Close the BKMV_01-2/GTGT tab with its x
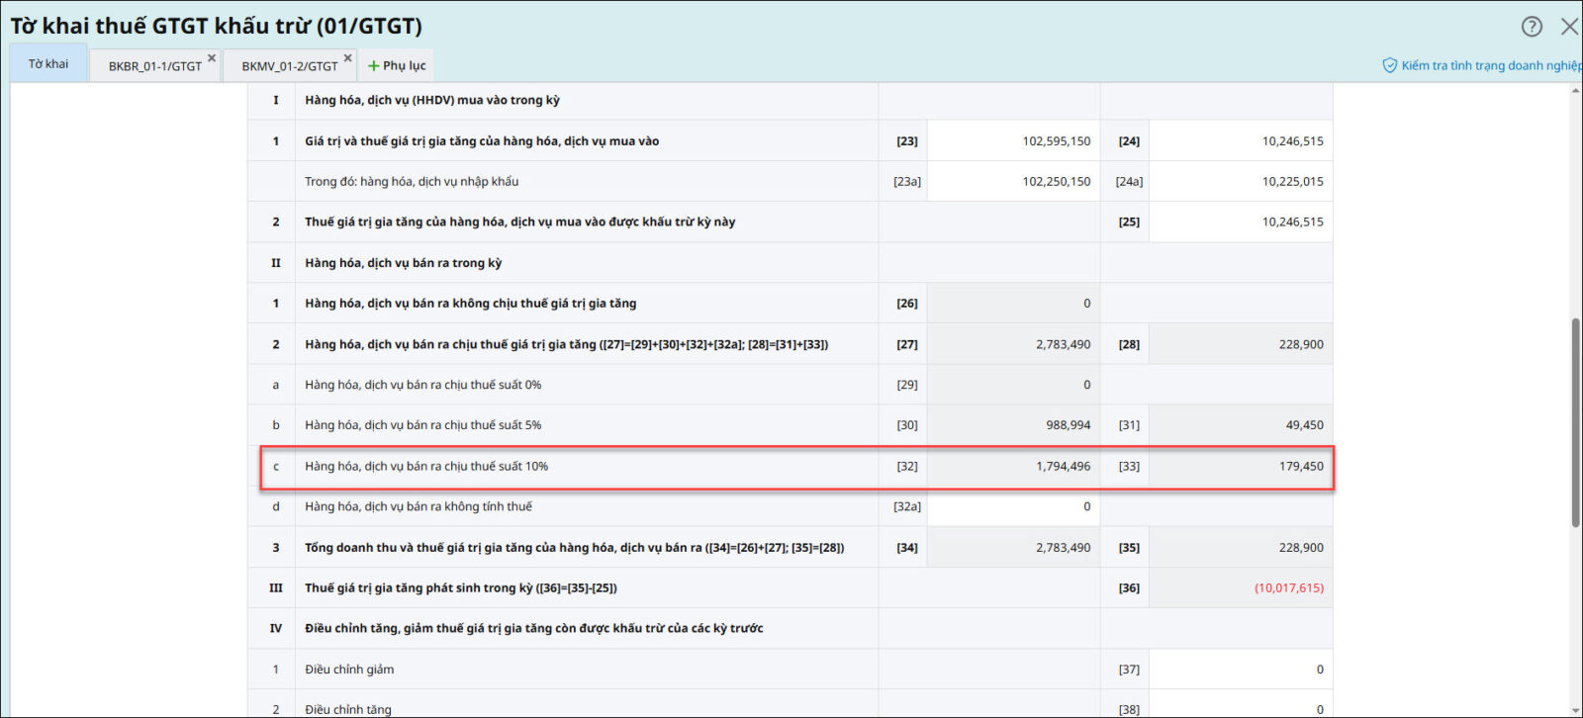The height and width of the screenshot is (718, 1583). [347, 58]
